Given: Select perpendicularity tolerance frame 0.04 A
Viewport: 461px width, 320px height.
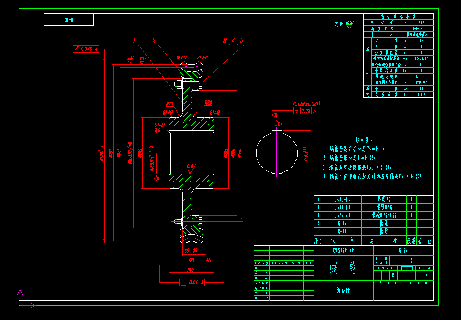Looking at the screenshot, I should (192, 283).
